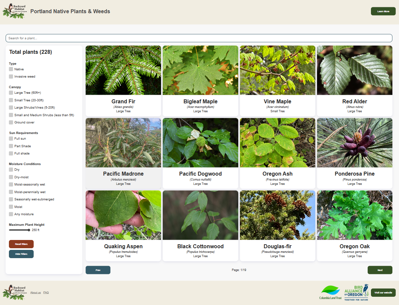Open the About us link
The image size is (399, 305).
pyautogui.click(x=36, y=292)
